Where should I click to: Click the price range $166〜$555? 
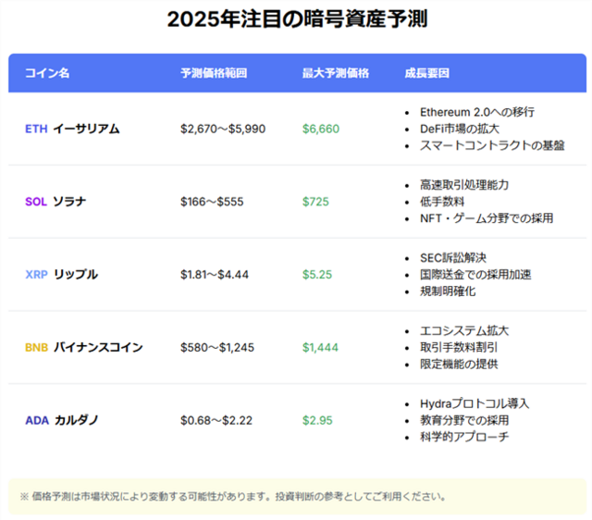pyautogui.click(x=212, y=202)
